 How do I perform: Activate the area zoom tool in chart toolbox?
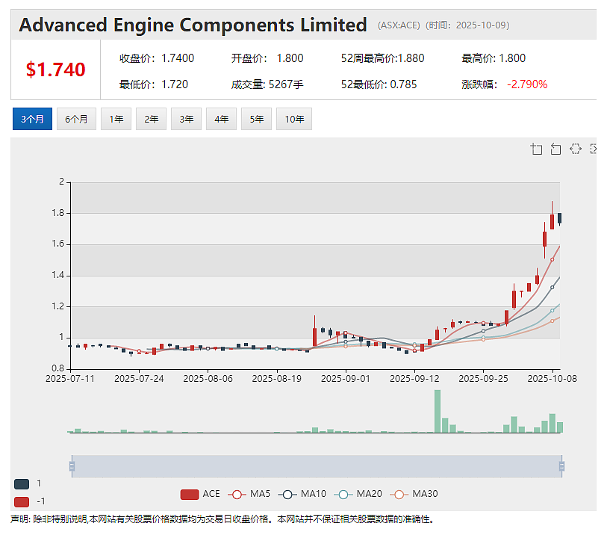tap(536, 149)
